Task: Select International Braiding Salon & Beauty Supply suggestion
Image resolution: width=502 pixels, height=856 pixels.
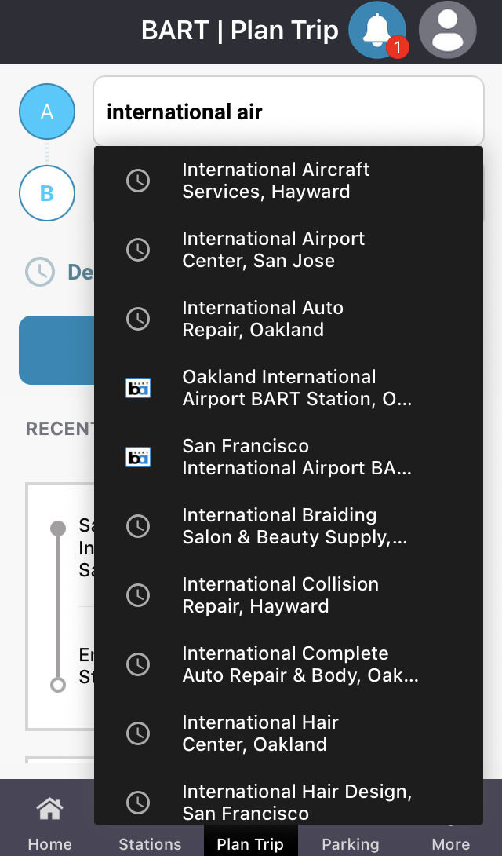Action: (289, 526)
